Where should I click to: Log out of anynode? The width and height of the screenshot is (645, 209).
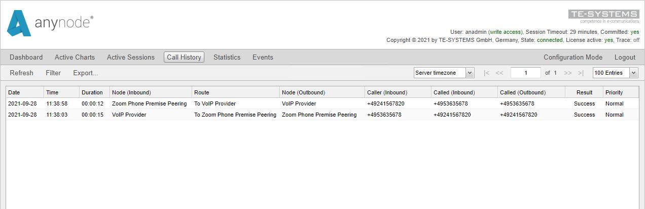click(625, 58)
